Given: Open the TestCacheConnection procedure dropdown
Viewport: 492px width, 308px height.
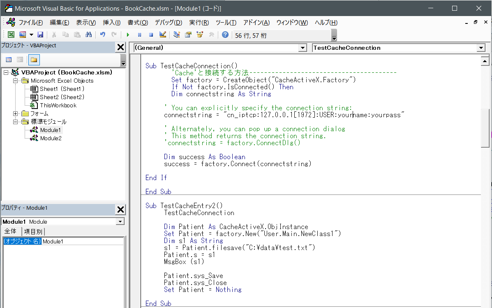Looking at the screenshot, I should [481, 48].
